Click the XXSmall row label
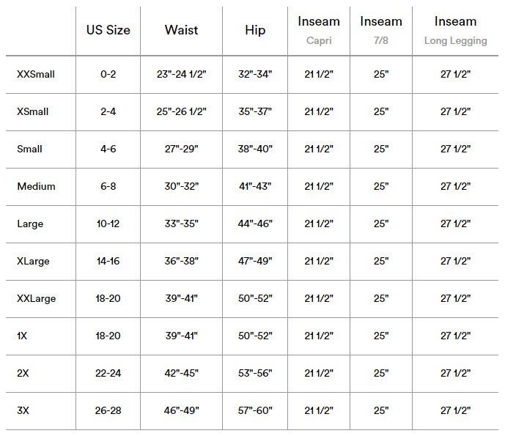Viewport: 505px width, 436px height. [x=36, y=75]
